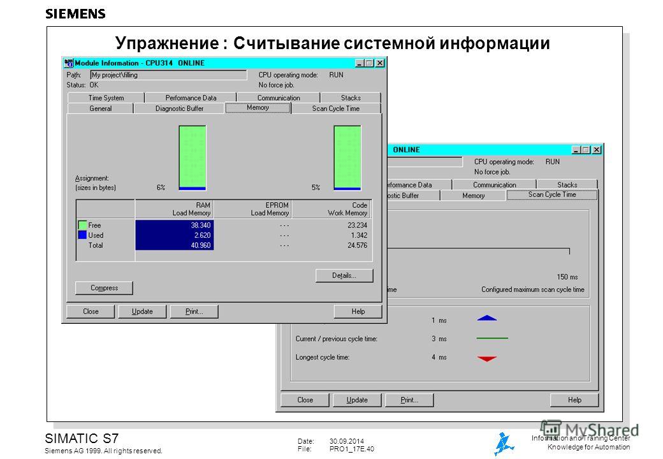This screenshot has height=459, width=663.
Task: Click the Compress button
Action: click(104, 288)
